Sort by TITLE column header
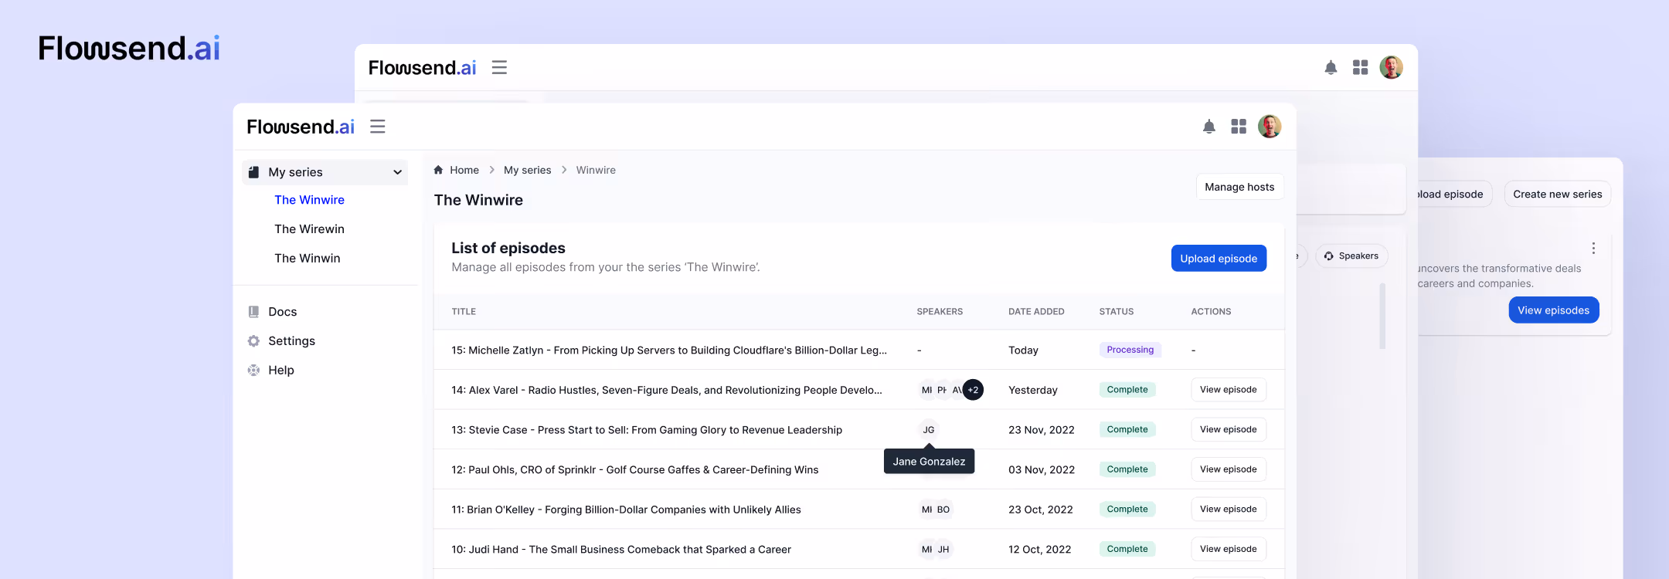The height and width of the screenshot is (579, 1669). click(x=464, y=312)
